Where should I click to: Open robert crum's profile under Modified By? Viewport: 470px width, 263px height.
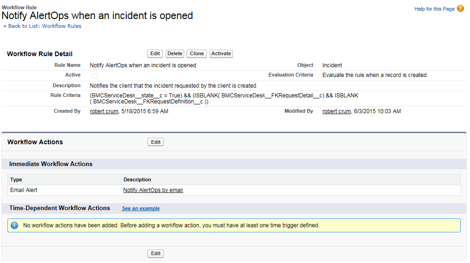[x=336, y=111]
